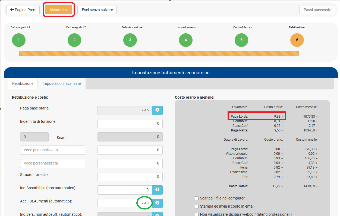The width and height of the screenshot is (340, 216).
Task: Click Paga Netta monthly value 1034,58
Action: pyautogui.click(x=309, y=130)
